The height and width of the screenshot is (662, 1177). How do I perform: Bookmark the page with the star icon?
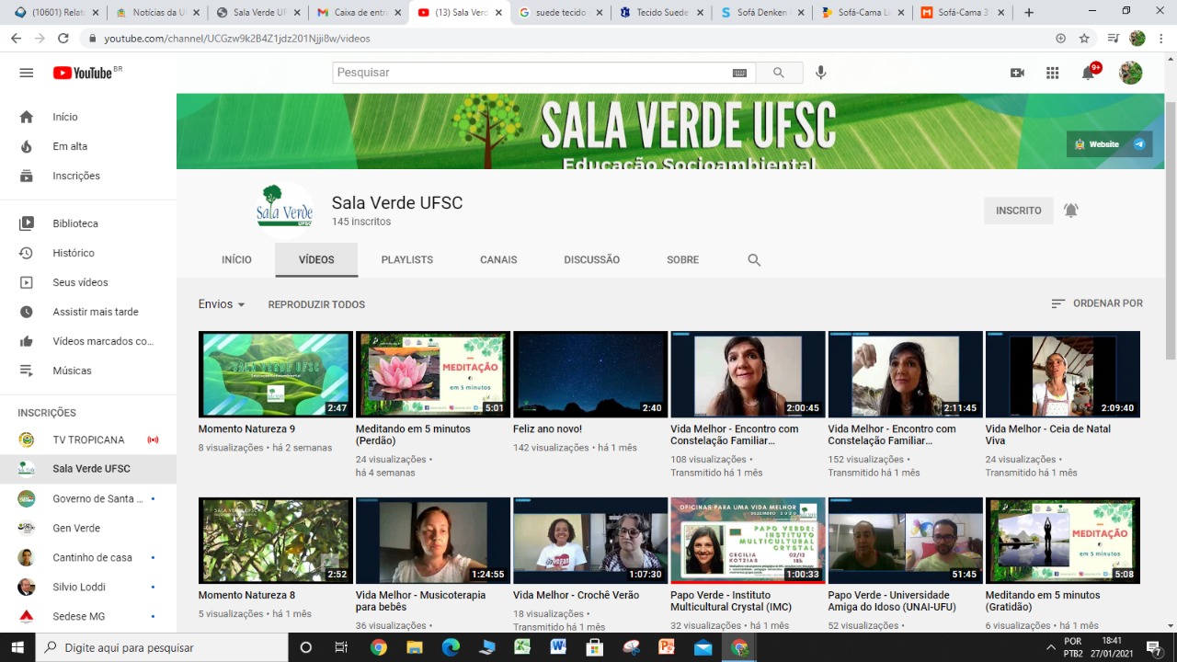(1084, 39)
